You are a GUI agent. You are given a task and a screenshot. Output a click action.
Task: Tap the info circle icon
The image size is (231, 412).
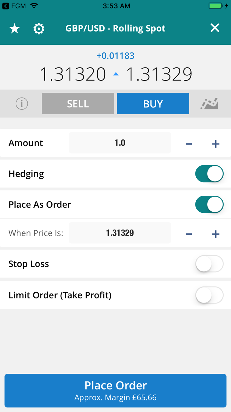pyautogui.click(x=22, y=104)
